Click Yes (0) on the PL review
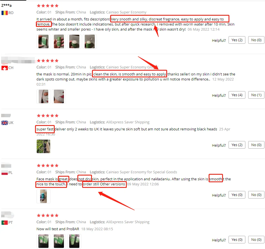Image resolution: width=265 pixels, height=249 pixels. pos(237,195)
